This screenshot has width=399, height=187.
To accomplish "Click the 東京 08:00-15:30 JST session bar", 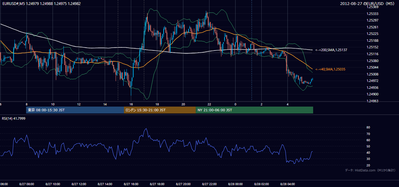I will tap(75, 110).
